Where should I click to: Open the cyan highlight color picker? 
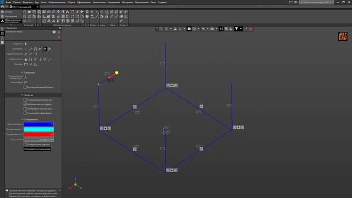click(x=38, y=129)
